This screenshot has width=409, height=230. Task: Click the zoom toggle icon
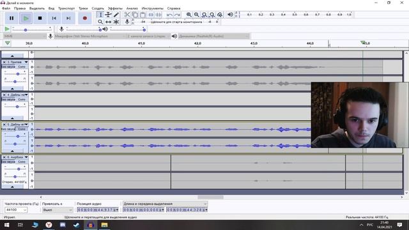click(x=220, y=15)
